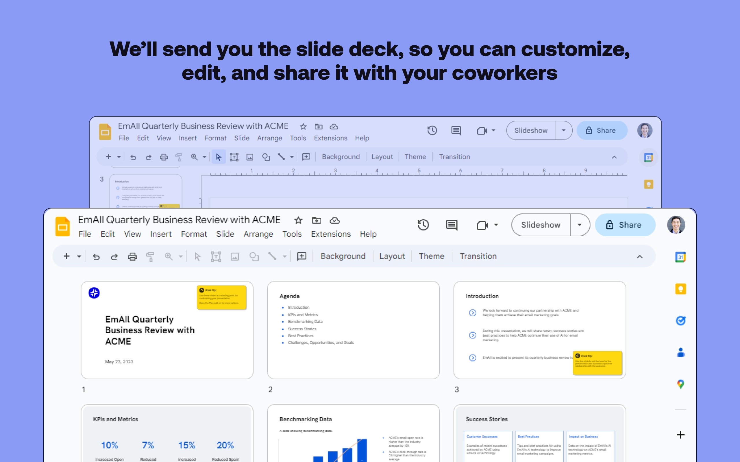The width and height of the screenshot is (740, 462).
Task: Click the undo arrow in front toolbar
Action: [96, 257]
